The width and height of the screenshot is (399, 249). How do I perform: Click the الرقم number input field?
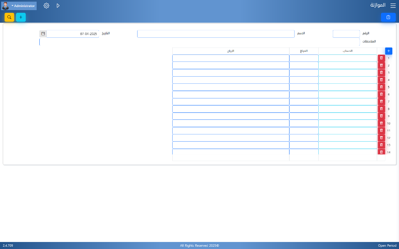(346, 34)
